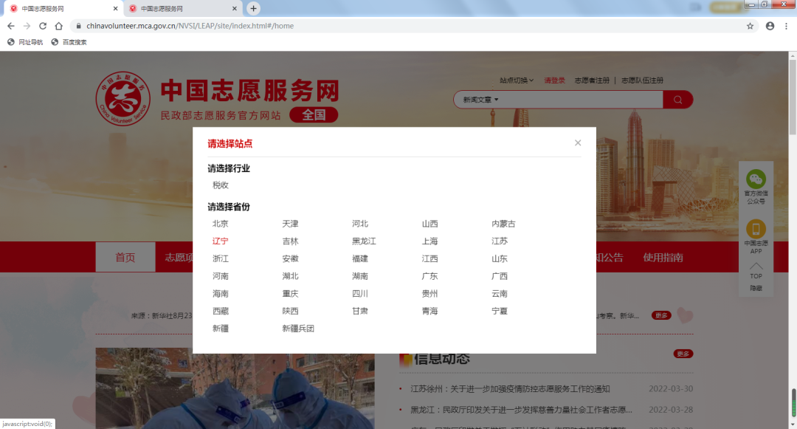This screenshot has height=429, width=797.
Task: Select 黑龙江 province
Action: click(364, 241)
